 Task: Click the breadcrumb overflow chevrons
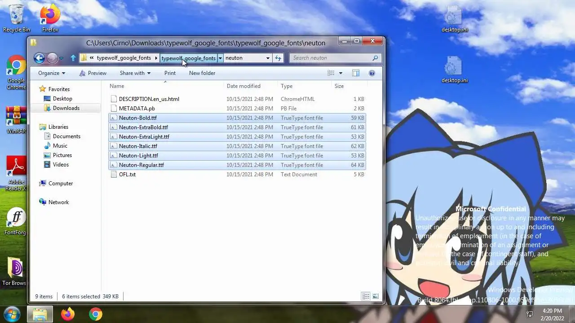92,58
